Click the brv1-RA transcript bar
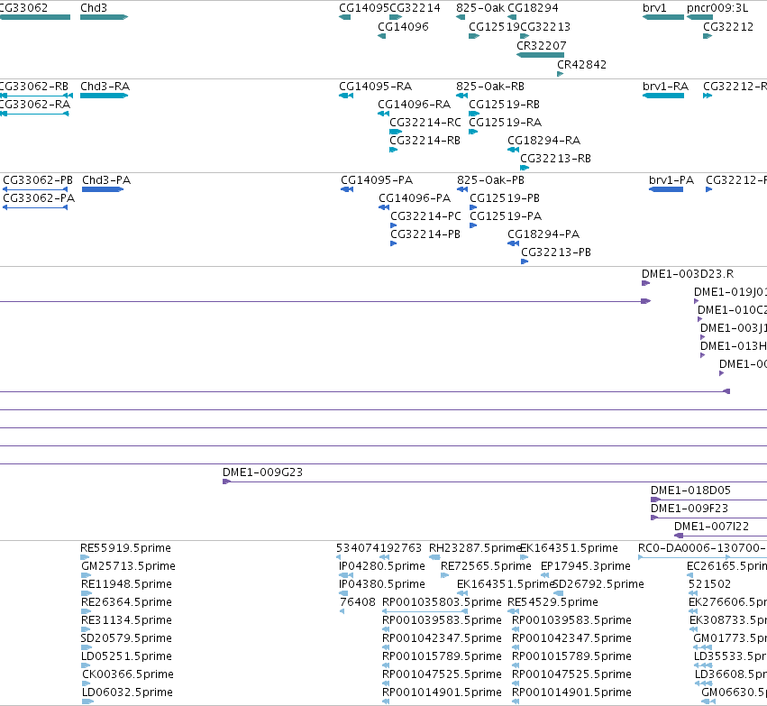The width and height of the screenshot is (767, 706). 663,96
